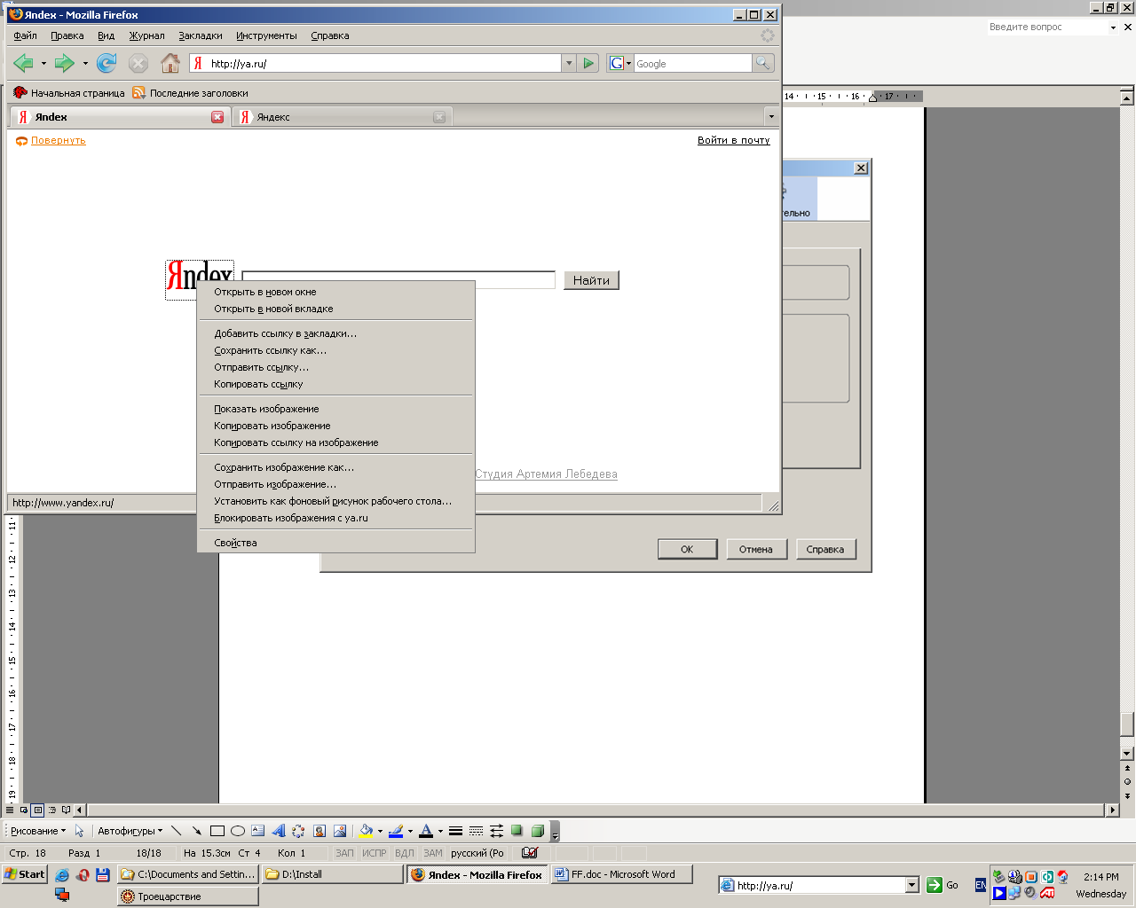Viewport: 1136px width, 908px height.
Task: Toggle ИСПР track changes indicator
Action: pyautogui.click(x=375, y=853)
